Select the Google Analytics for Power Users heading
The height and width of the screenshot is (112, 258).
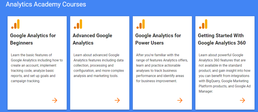pos(158,39)
